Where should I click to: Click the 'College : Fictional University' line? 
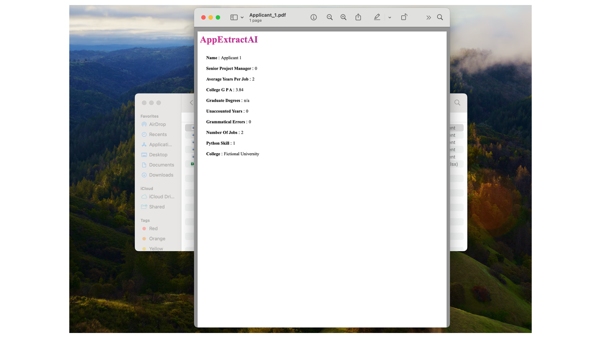point(232,154)
